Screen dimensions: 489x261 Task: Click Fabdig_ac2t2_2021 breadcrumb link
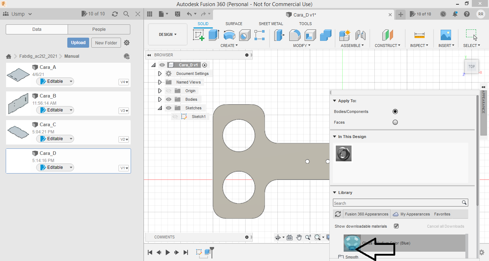click(x=38, y=56)
